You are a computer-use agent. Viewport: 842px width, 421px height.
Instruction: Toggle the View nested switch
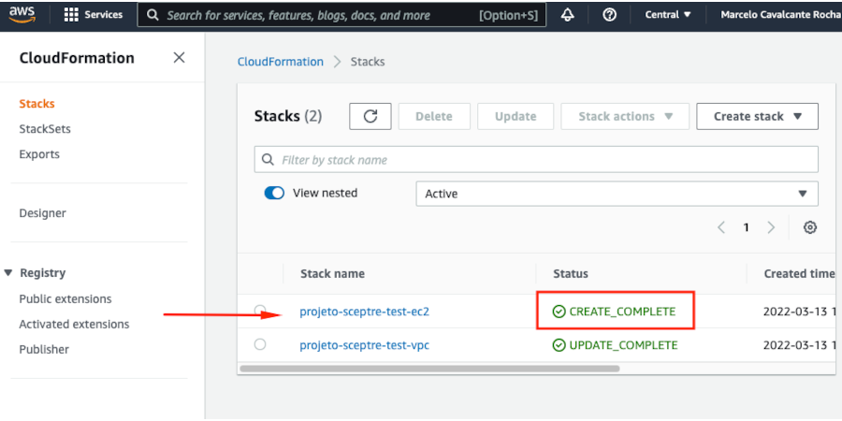pyautogui.click(x=274, y=193)
